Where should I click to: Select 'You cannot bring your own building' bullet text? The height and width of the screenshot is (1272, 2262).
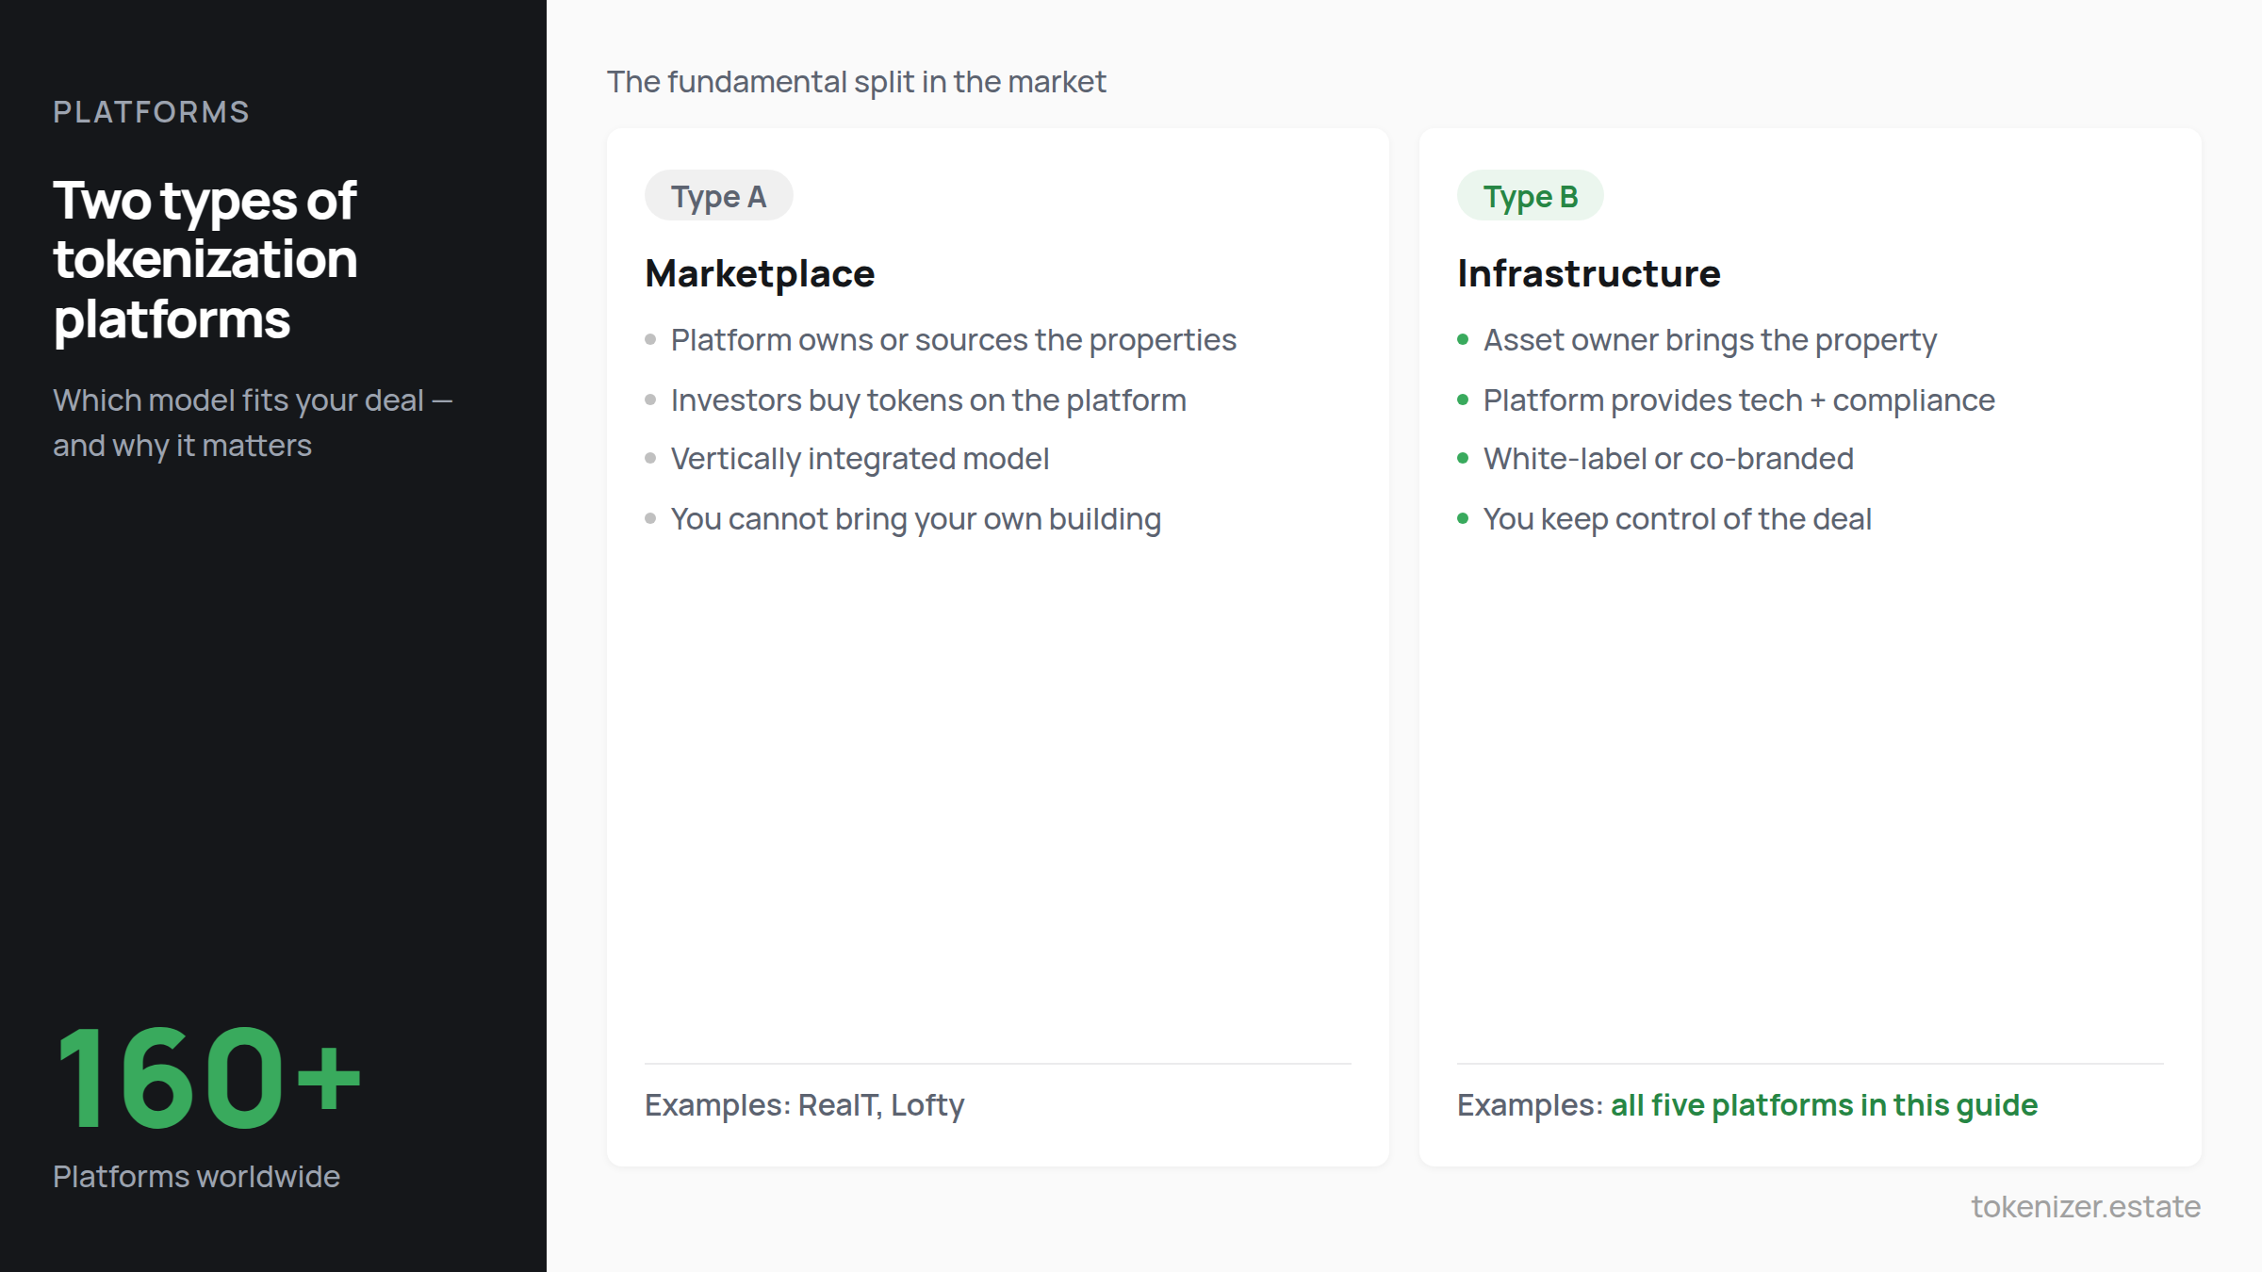pos(915,519)
